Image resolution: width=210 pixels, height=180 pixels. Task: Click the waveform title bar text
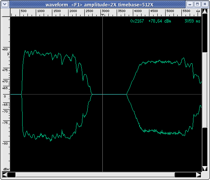tap(99, 5)
